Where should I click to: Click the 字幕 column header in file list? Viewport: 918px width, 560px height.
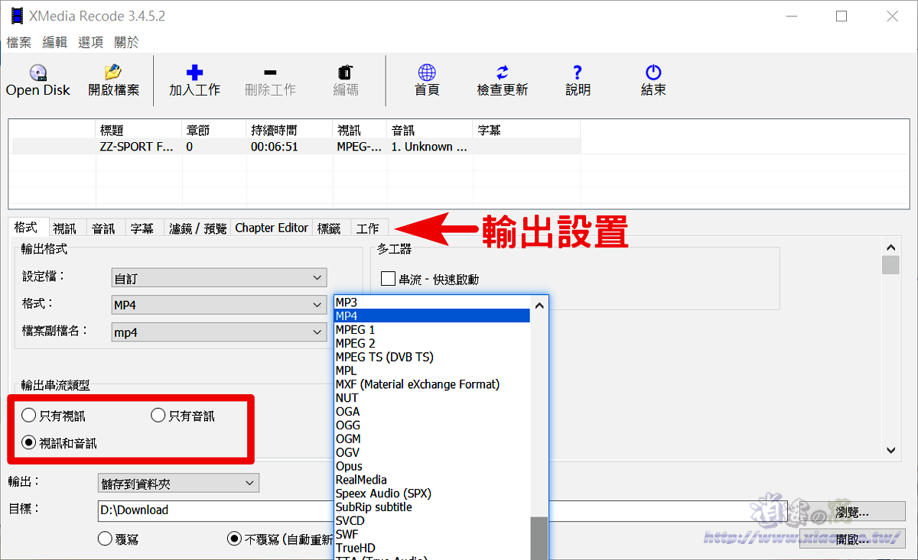(x=527, y=131)
